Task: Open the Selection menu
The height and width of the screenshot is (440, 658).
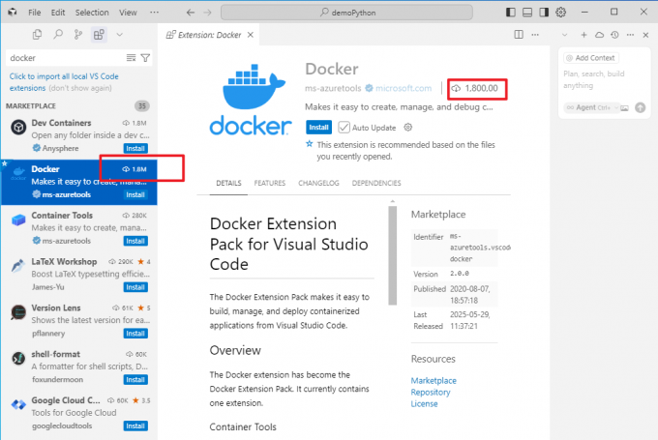Action: pyautogui.click(x=92, y=13)
